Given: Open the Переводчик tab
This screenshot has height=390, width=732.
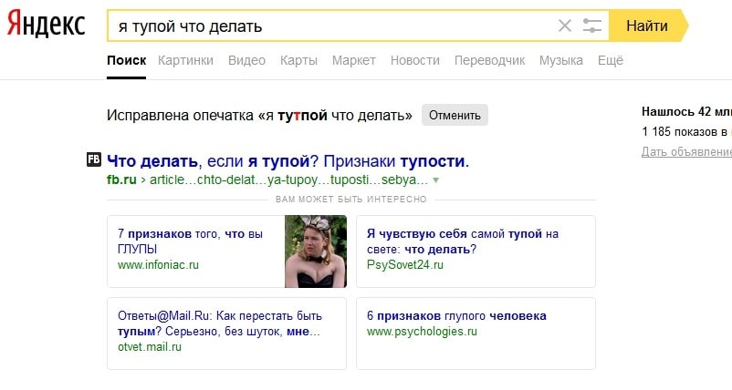Looking at the screenshot, I should (x=490, y=60).
